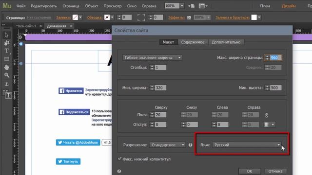Viewport: 312px width, 175px height.
Task: Select the Crop tool
Action: [6, 43]
